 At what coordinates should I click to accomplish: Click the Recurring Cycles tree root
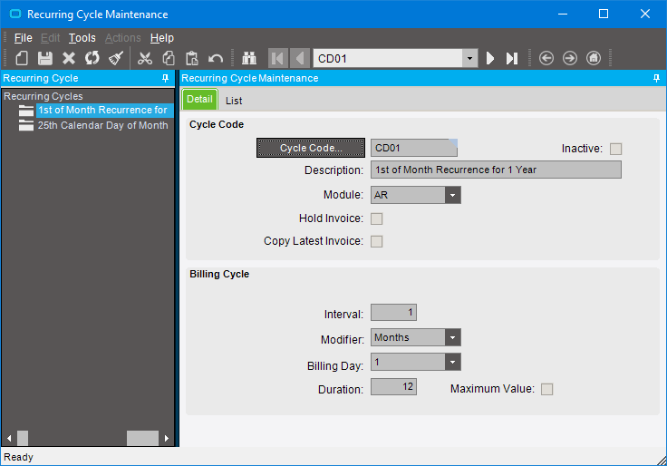click(43, 96)
